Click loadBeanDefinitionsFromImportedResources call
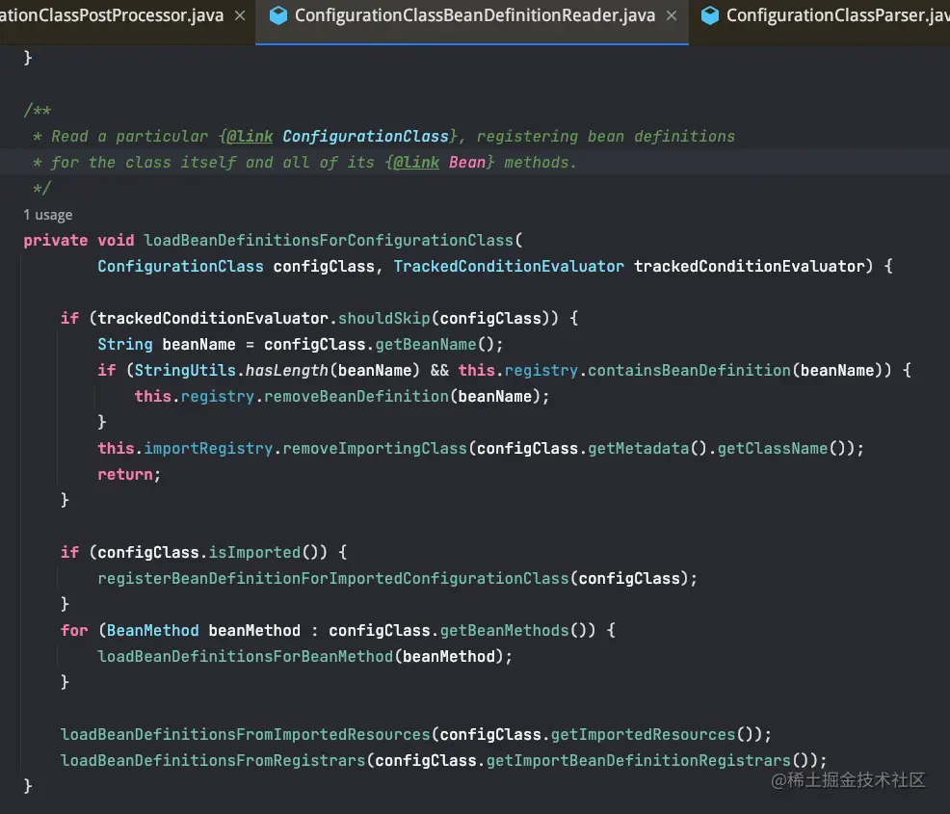This screenshot has width=950, height=814. 246,735
